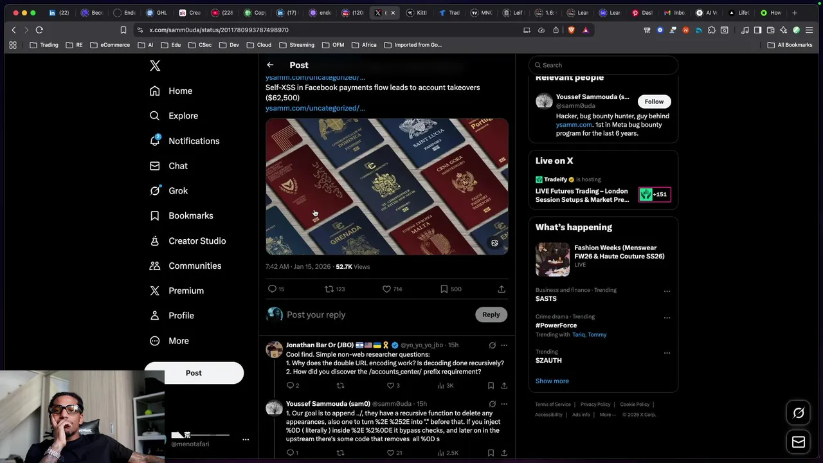Click the Post compose button
Viewport: 823px width, 463px height.
(194, 373)
